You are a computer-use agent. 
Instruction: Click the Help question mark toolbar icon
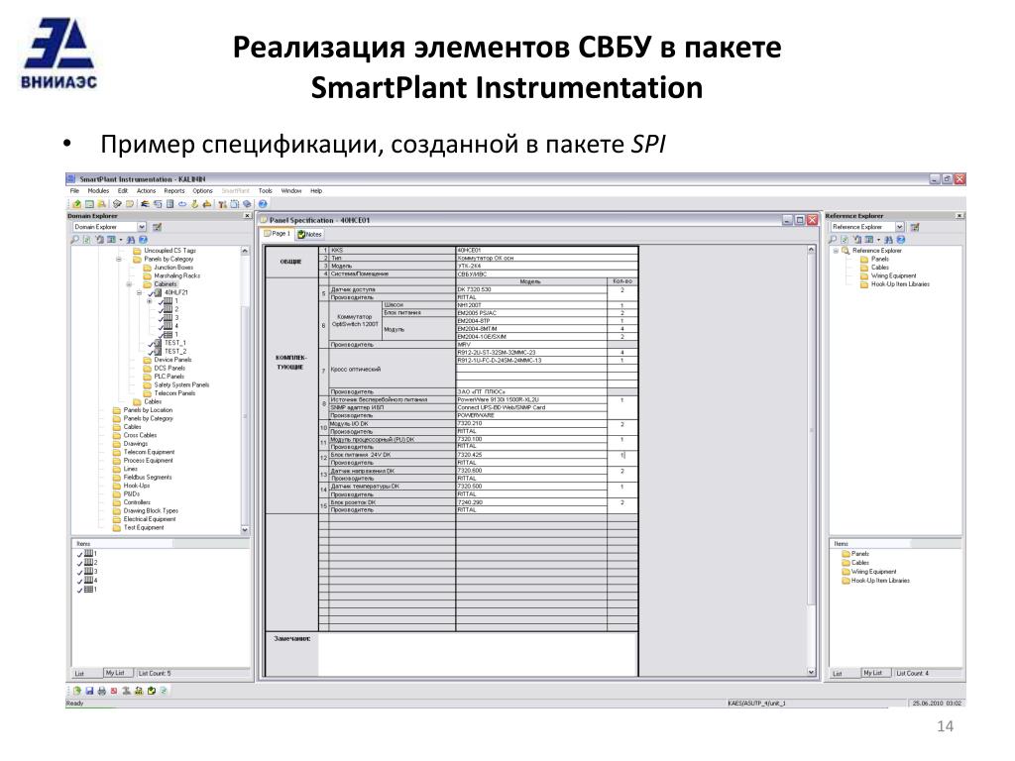click(x=262, y=204)
